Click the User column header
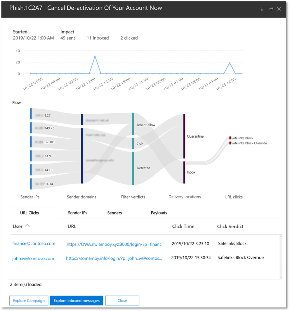Viewport: 290px width, 311px height. tap(18, 226)
